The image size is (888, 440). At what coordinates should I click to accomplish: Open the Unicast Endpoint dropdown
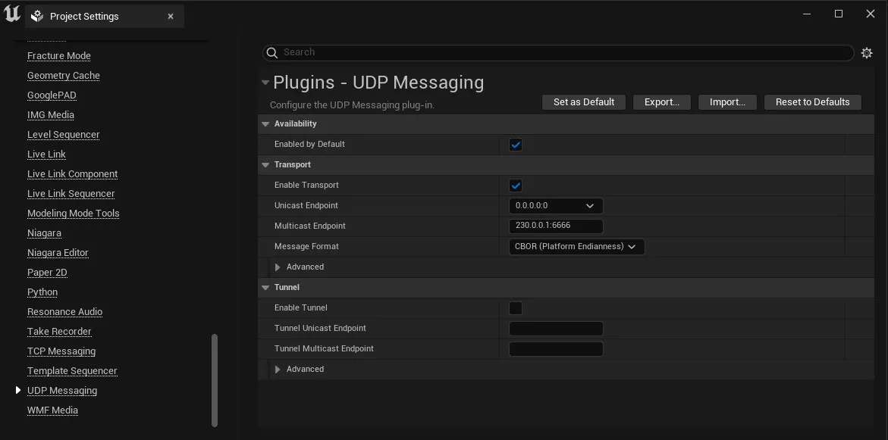556,205
